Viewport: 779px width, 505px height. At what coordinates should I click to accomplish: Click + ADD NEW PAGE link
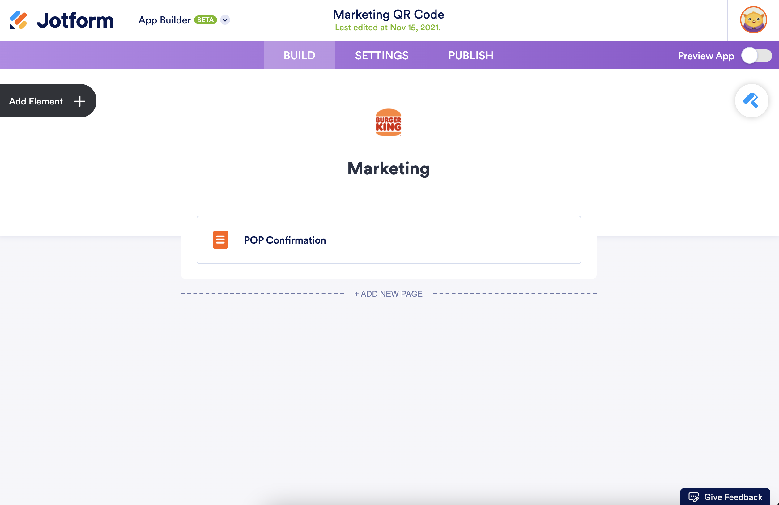point(388,294)
